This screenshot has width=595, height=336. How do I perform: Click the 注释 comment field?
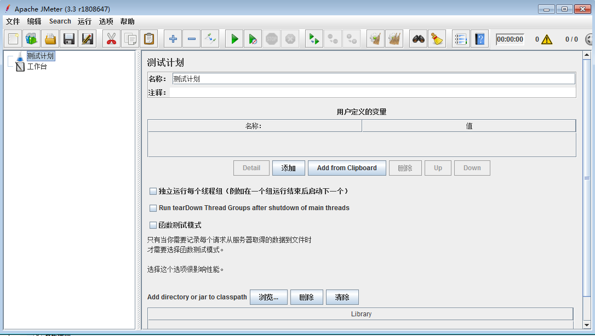pos(372,92)
